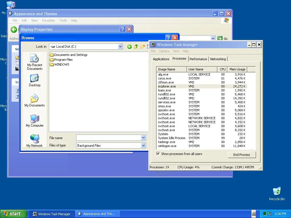291x218 pixels.
Task: Select the services.exe process row
Action: click(202, 102)
